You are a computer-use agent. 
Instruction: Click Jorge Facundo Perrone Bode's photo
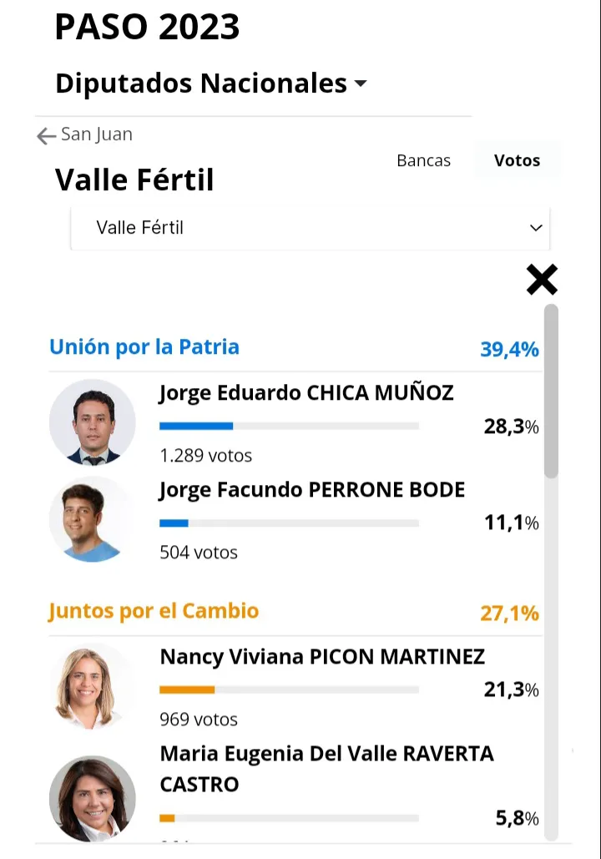coord(93,519)
